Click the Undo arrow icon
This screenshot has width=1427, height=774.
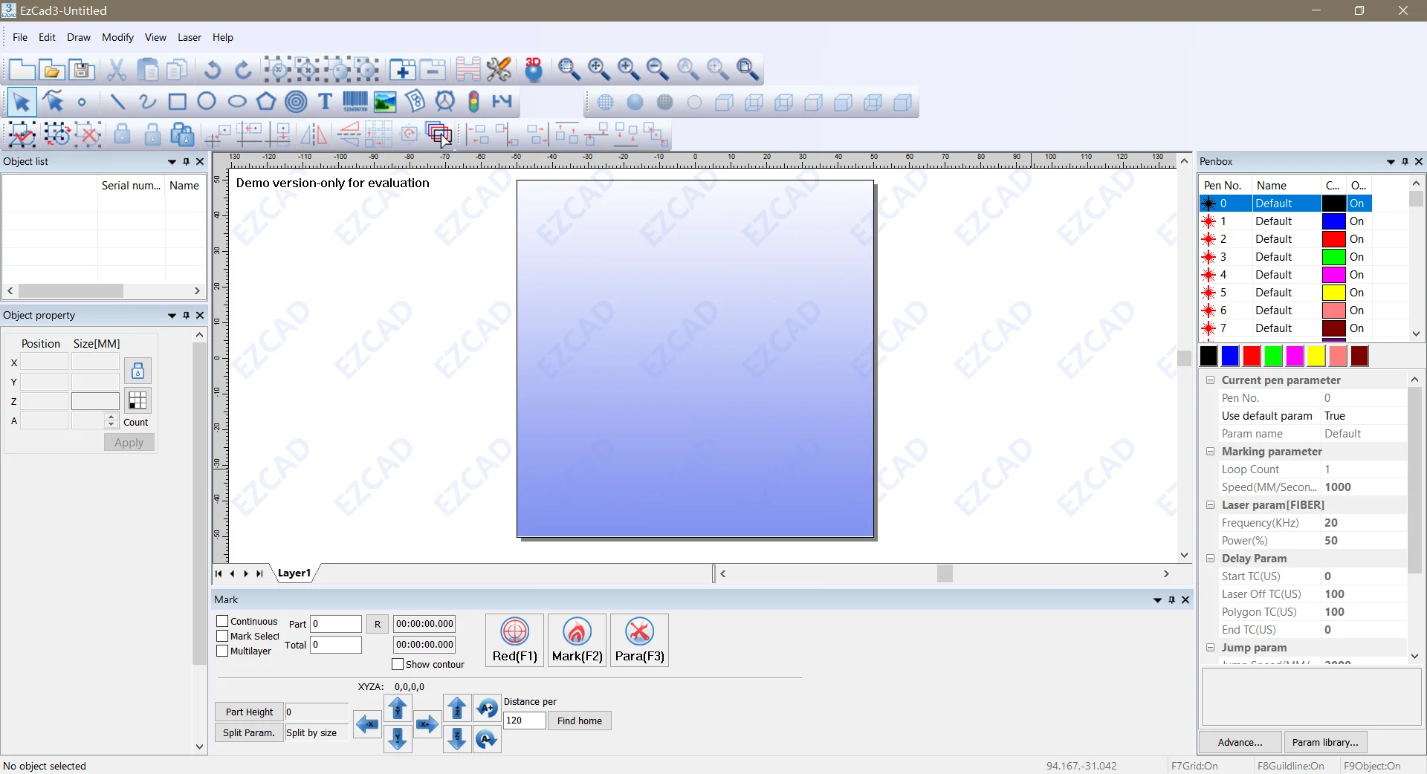[213, 70]
